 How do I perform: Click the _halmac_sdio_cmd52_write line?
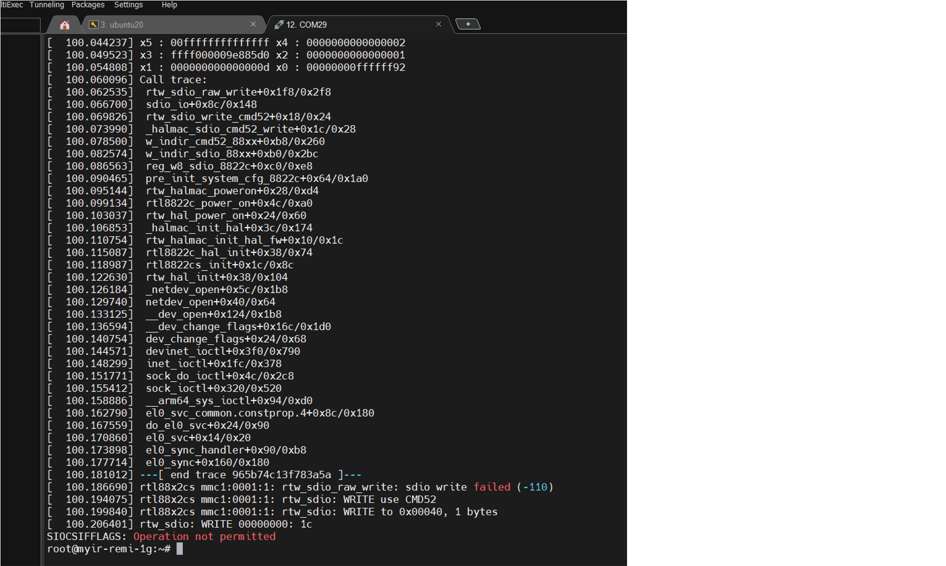pyautogui.click(x=201, y=129)
